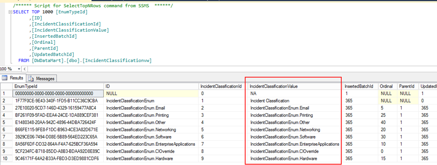Viewport: 437px width, 165px height.
Task: Click [UpdatedBatchId] in the query editor
Action: (x=53, y=54)
